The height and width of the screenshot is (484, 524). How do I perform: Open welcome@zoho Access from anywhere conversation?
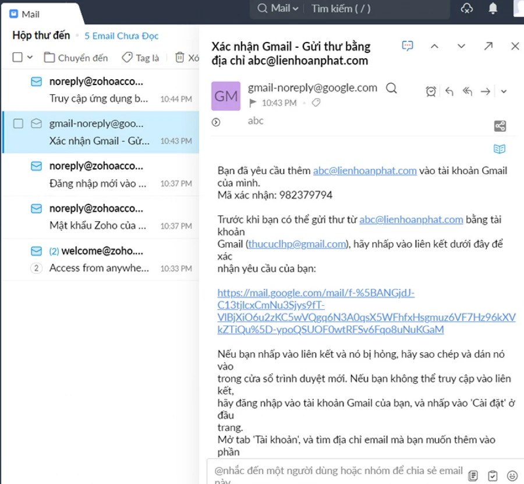(x=100, y=259)
